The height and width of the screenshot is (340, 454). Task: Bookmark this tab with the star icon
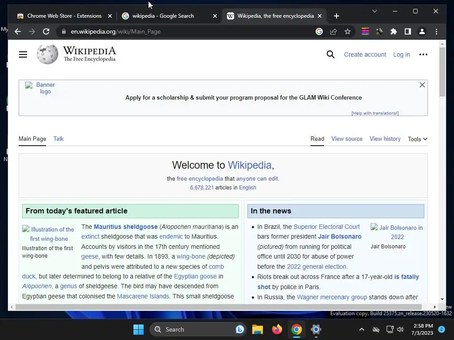(x=348, y=31)
